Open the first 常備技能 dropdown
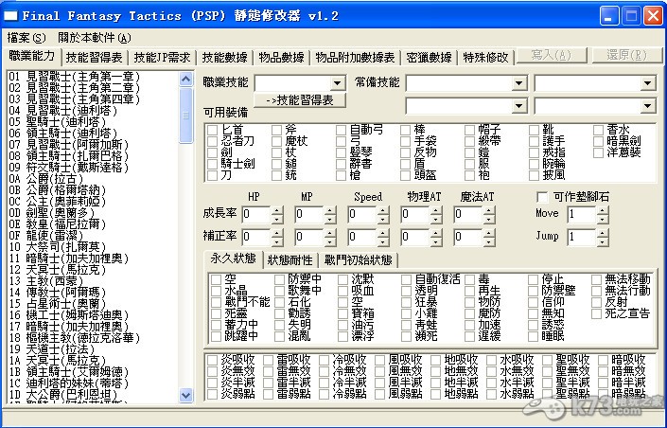The height and width of the screenshot is (428, 667). tap(519, 83)
